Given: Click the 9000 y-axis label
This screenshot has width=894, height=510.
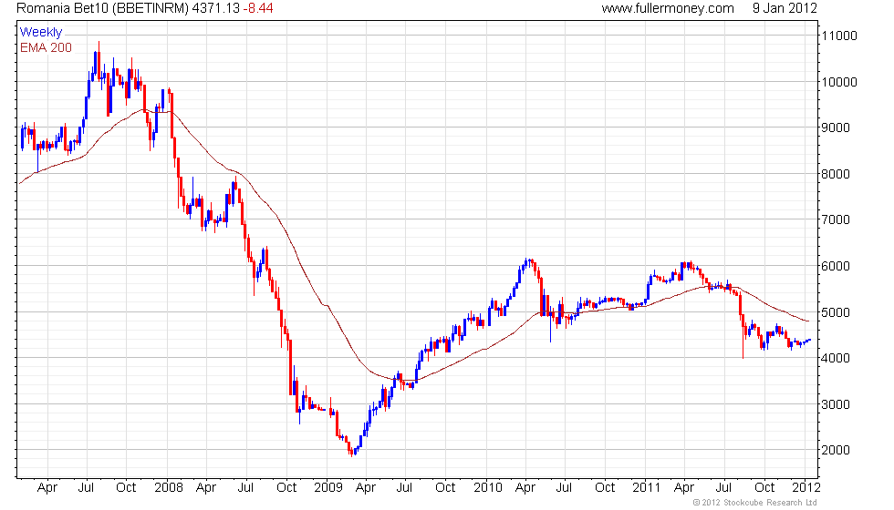Looking at the screenshot, I should point(836,127).
